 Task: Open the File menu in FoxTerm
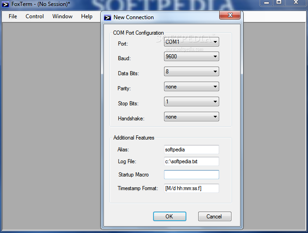pos(13,16)
